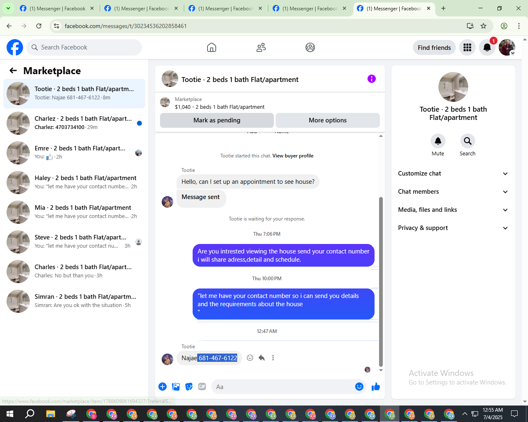Switch to the fourth Messenger browser tab

(310, 8)
